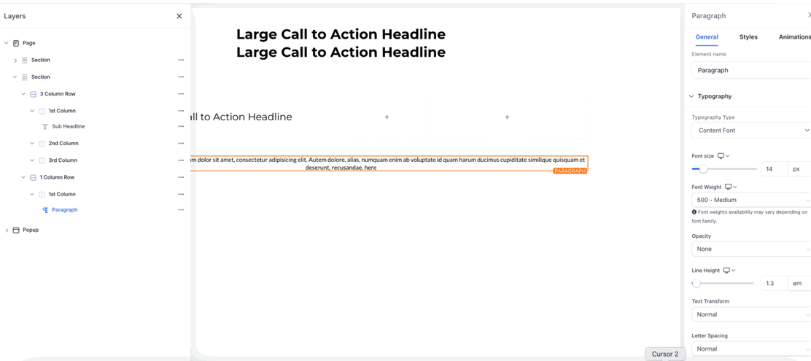Open Line Height device selector
Image resolution: width=811 pixels, height=361 pixels.
coord(729,271)
